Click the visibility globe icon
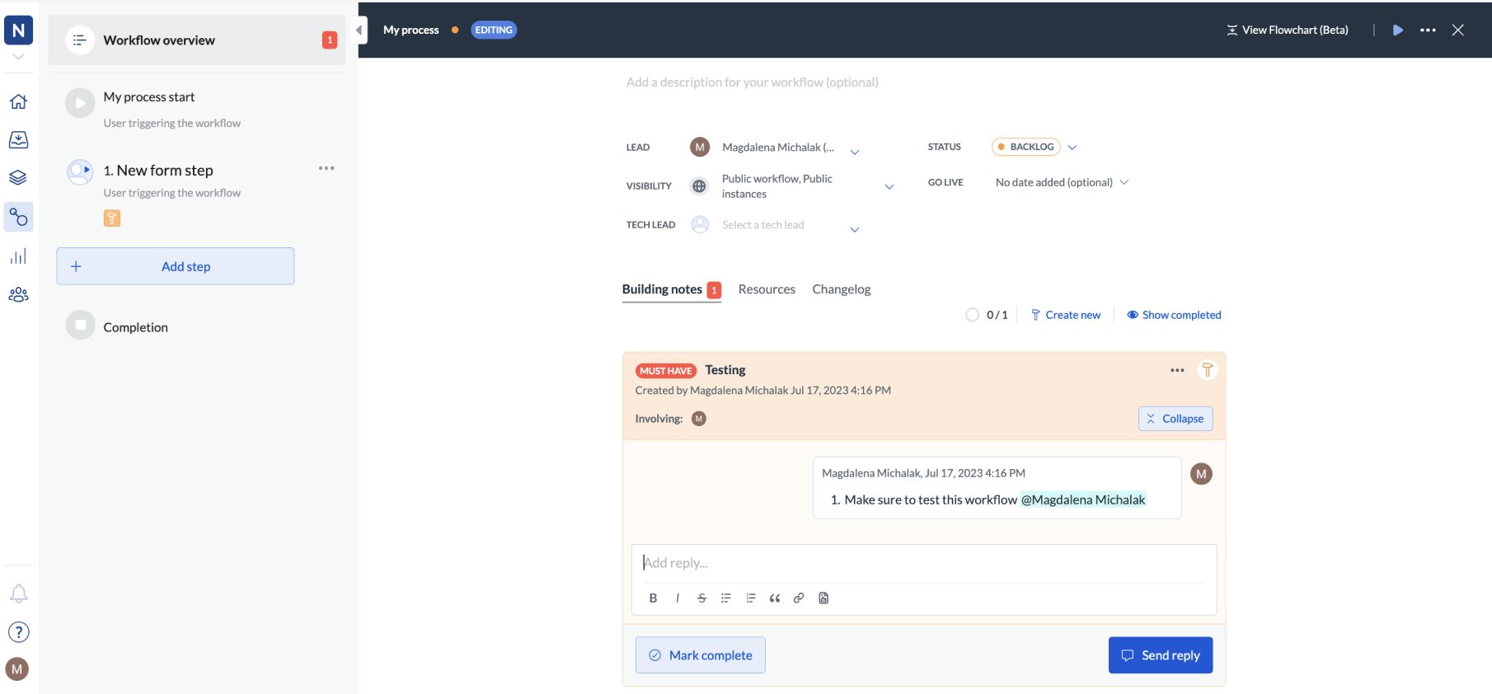 coord(699,186)
